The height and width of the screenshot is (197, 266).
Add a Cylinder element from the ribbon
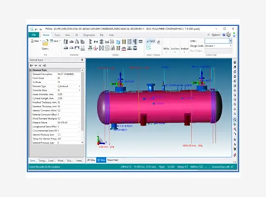(x=66, y=42)
